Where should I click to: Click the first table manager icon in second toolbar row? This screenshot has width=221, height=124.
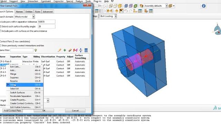coord(97,11)
